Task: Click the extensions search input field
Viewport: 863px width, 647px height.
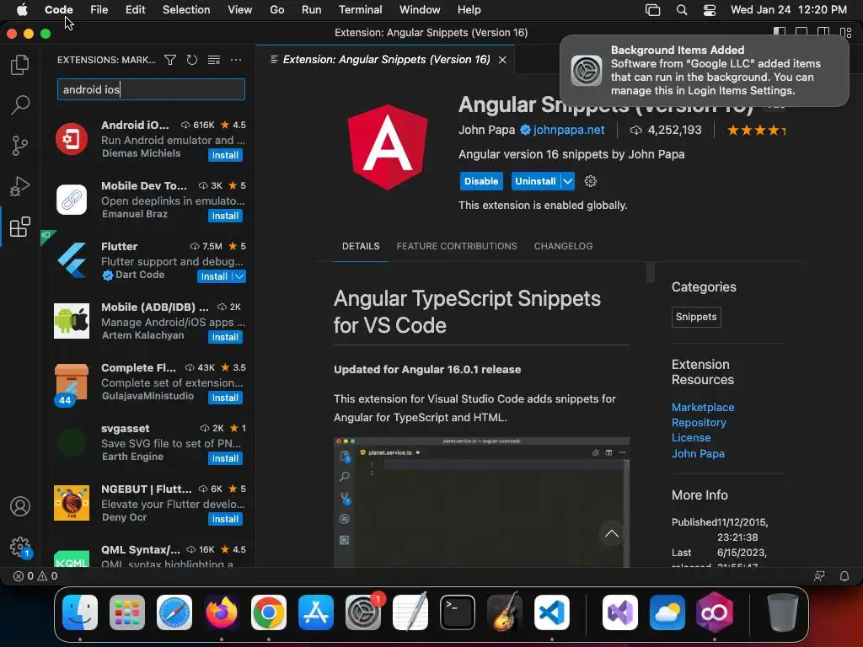Action: 151,89
